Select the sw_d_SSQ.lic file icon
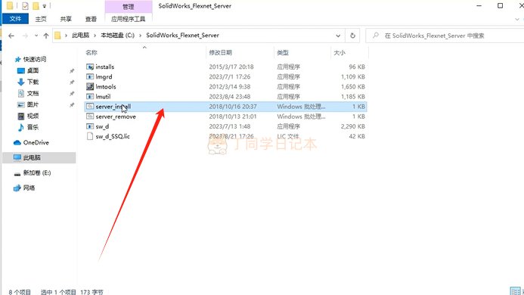Screen dimensions: 524x295 point(89,136)
